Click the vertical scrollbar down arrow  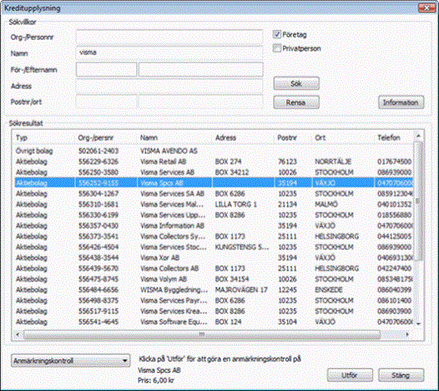tap(419, 323)
